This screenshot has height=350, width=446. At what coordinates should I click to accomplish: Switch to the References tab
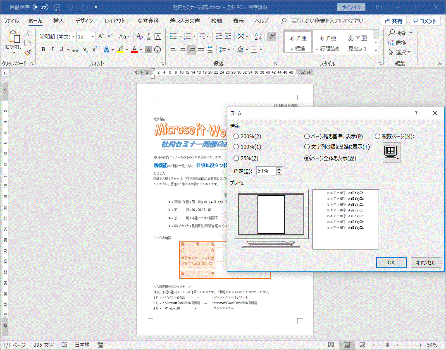pyautogui.click(x=148, y=21)
